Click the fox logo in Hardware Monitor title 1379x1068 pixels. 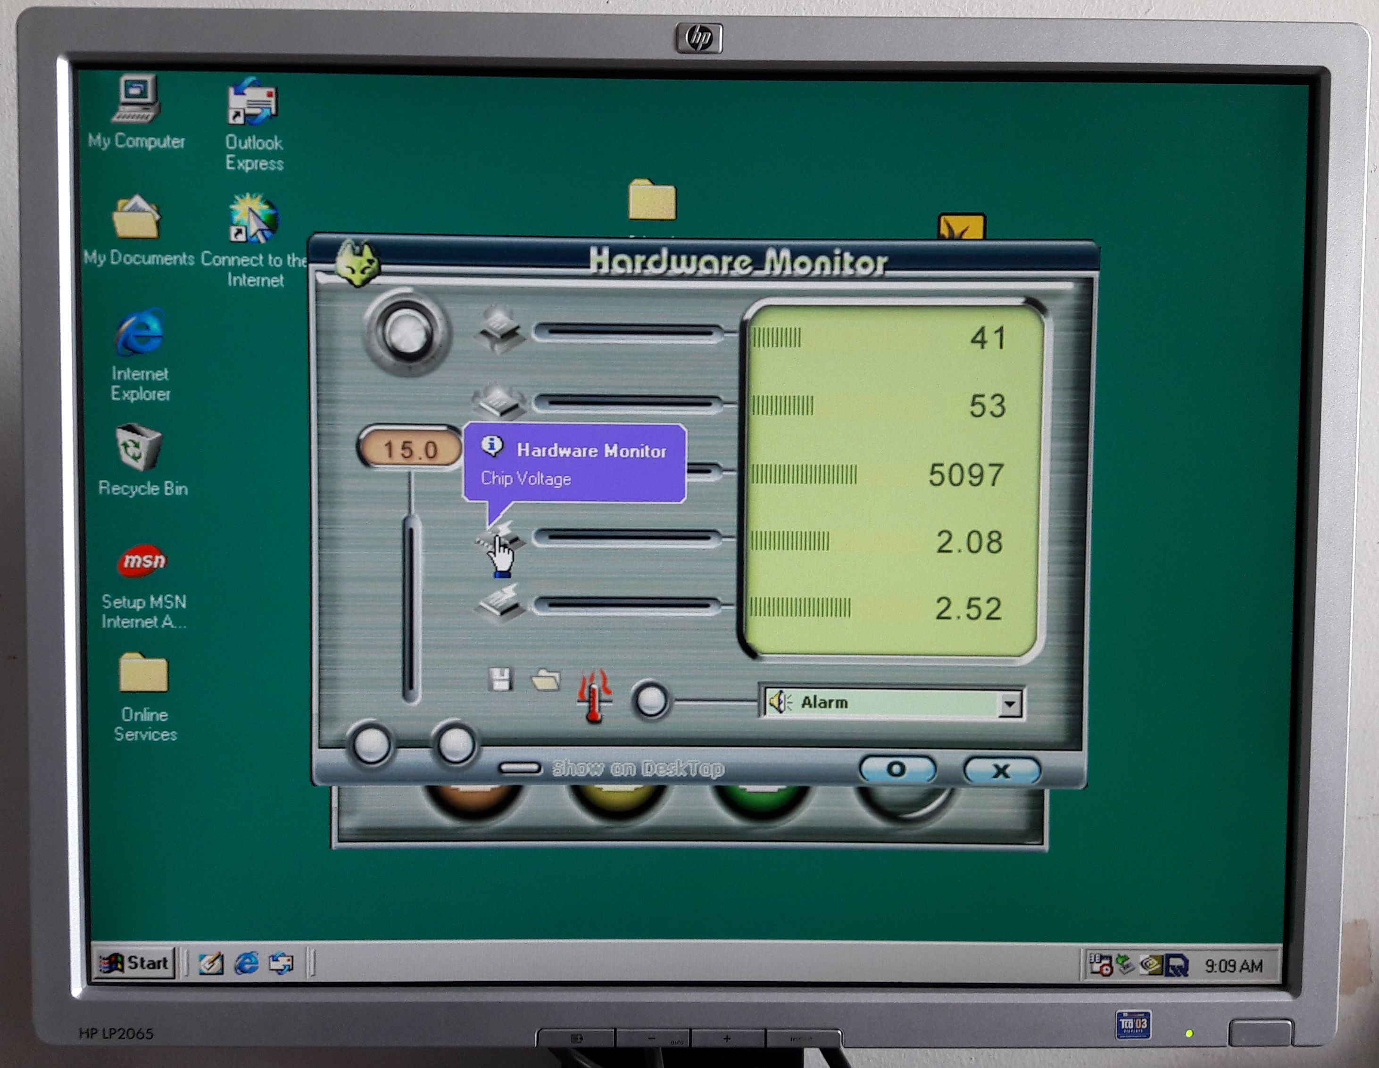click(x=357, y=263)
